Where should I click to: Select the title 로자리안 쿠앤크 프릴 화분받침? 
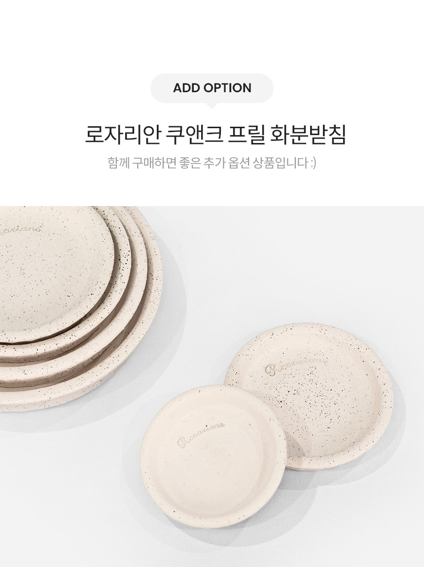click(215, 135)
